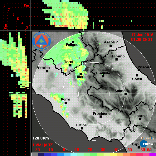Select the Terni city marker square
Image resolution: width=156 pixels, height=156 pixels.
[x=70, y=65]
